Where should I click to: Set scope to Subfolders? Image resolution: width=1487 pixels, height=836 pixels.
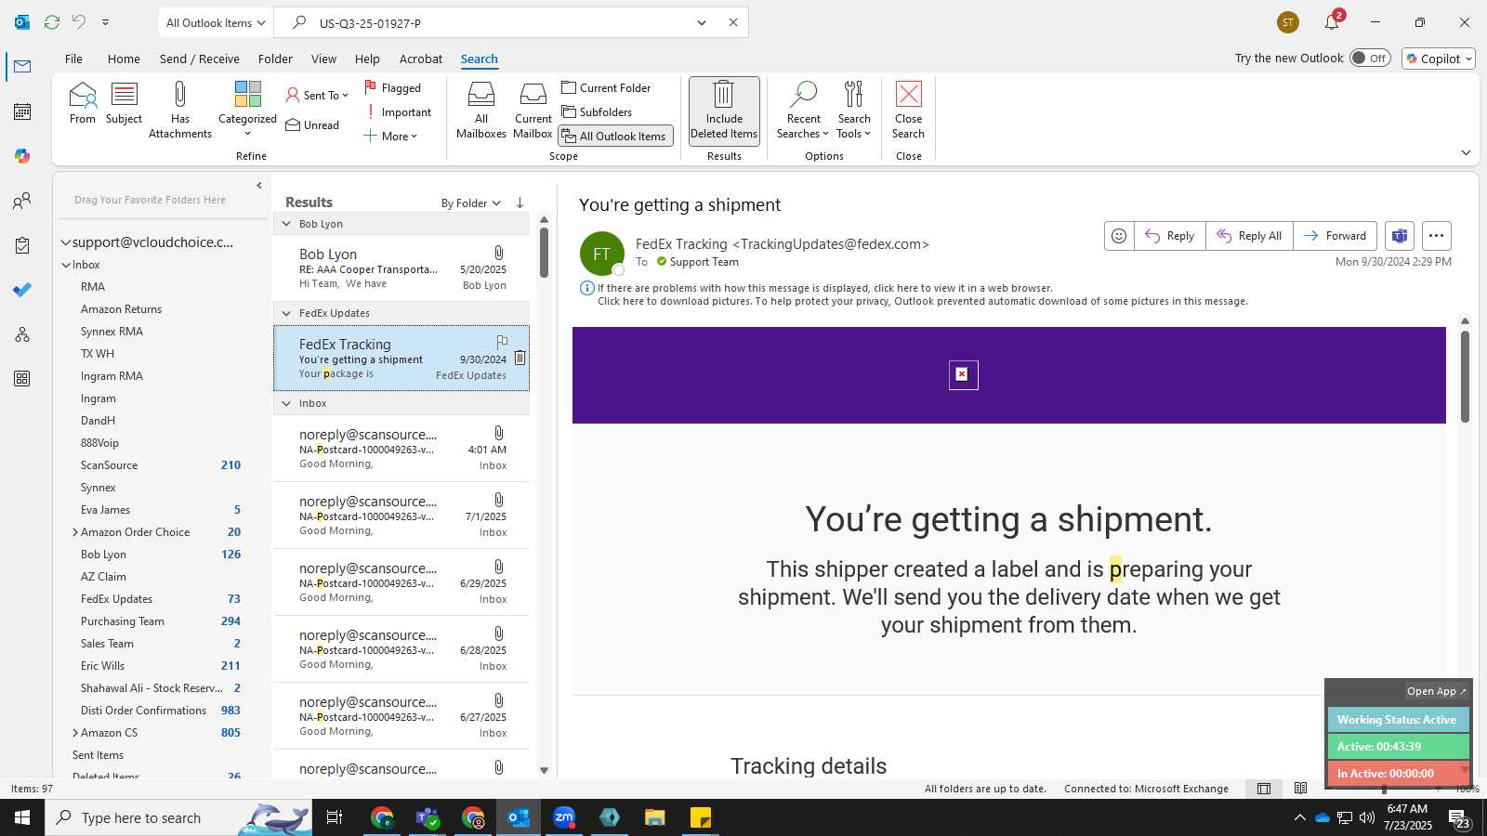[x=597, y=112]
